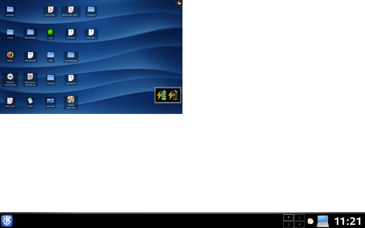Open the Kancelář desktop icon

pos(51,102)
